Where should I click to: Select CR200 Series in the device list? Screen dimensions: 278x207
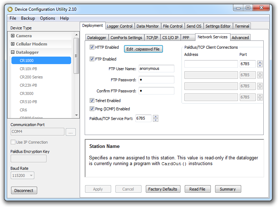point(31,77)
